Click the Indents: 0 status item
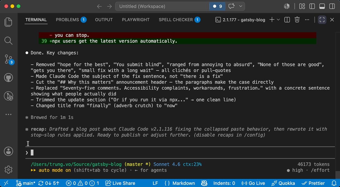 click(224, 183)
